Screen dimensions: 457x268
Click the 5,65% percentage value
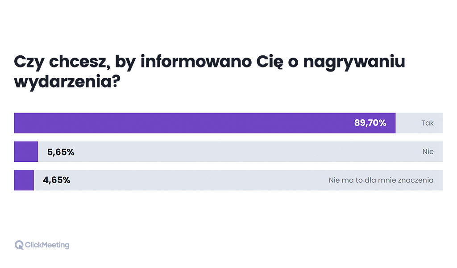click(61, 152)
